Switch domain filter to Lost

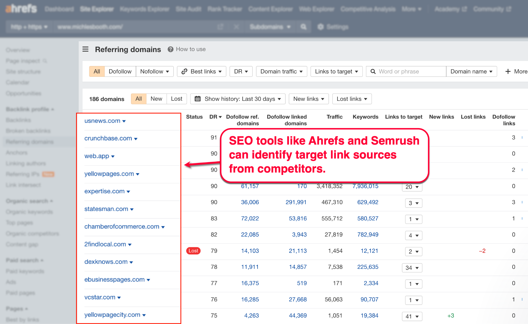tap(176, 99)
